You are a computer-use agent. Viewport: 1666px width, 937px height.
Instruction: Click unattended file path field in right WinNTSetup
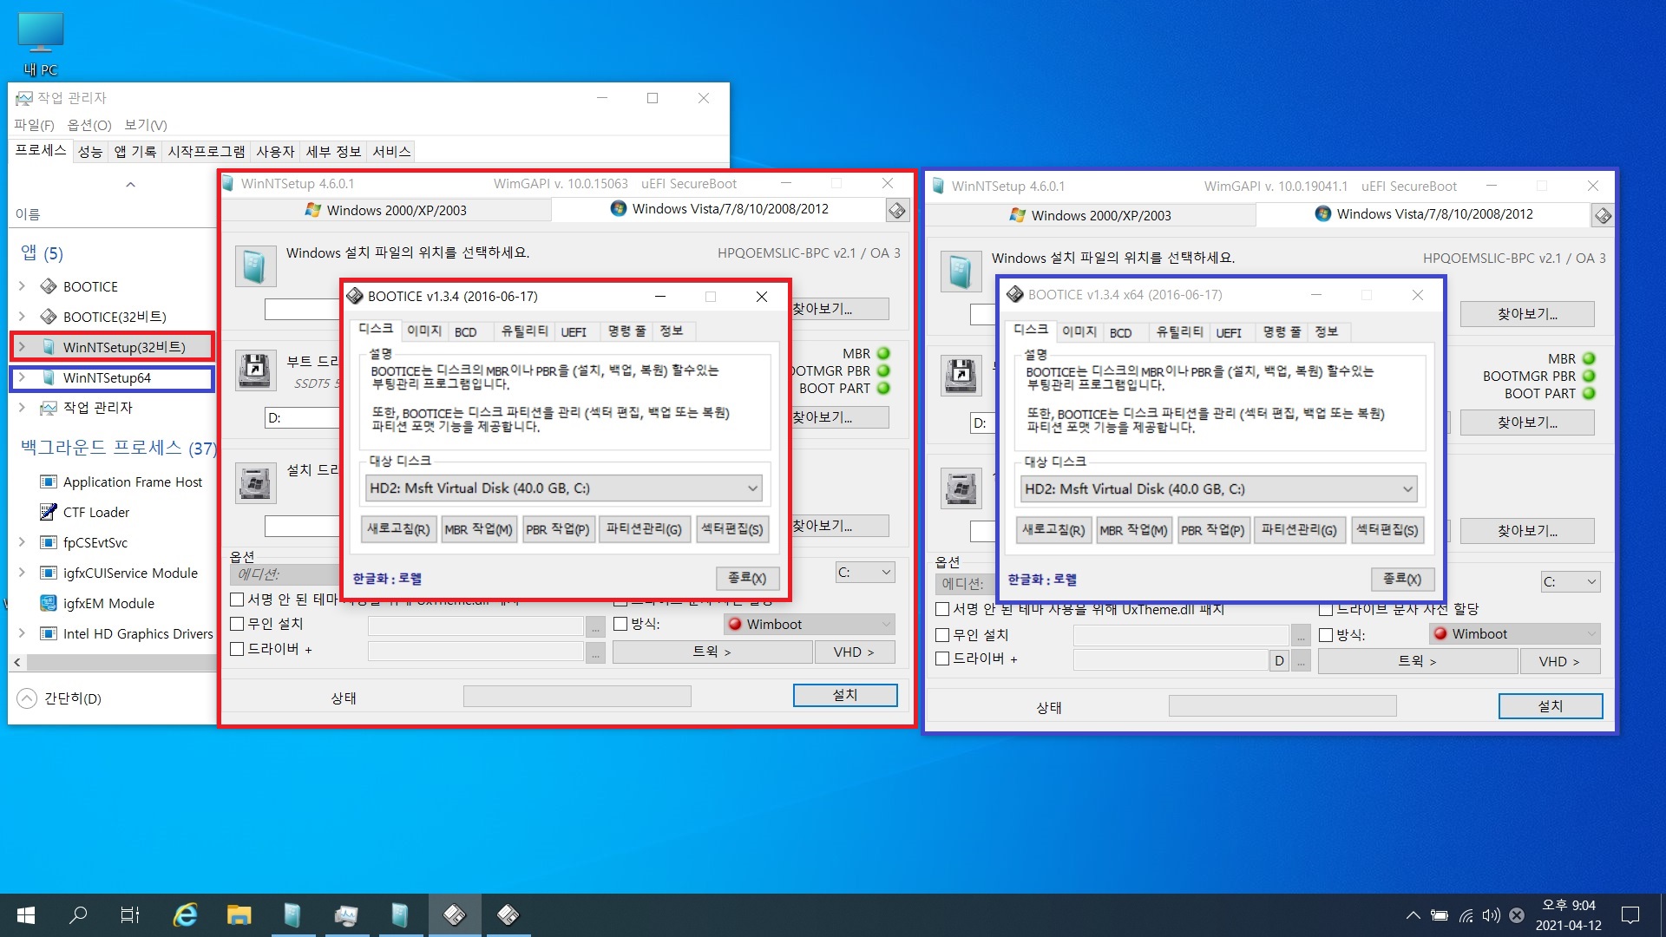(1181, 636)
